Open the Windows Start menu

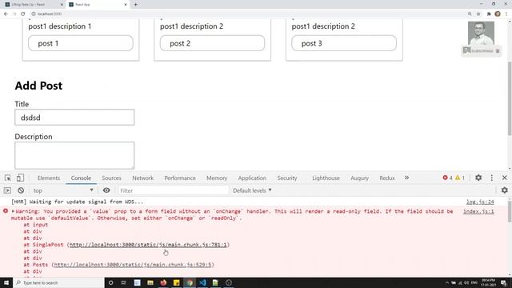6,282
